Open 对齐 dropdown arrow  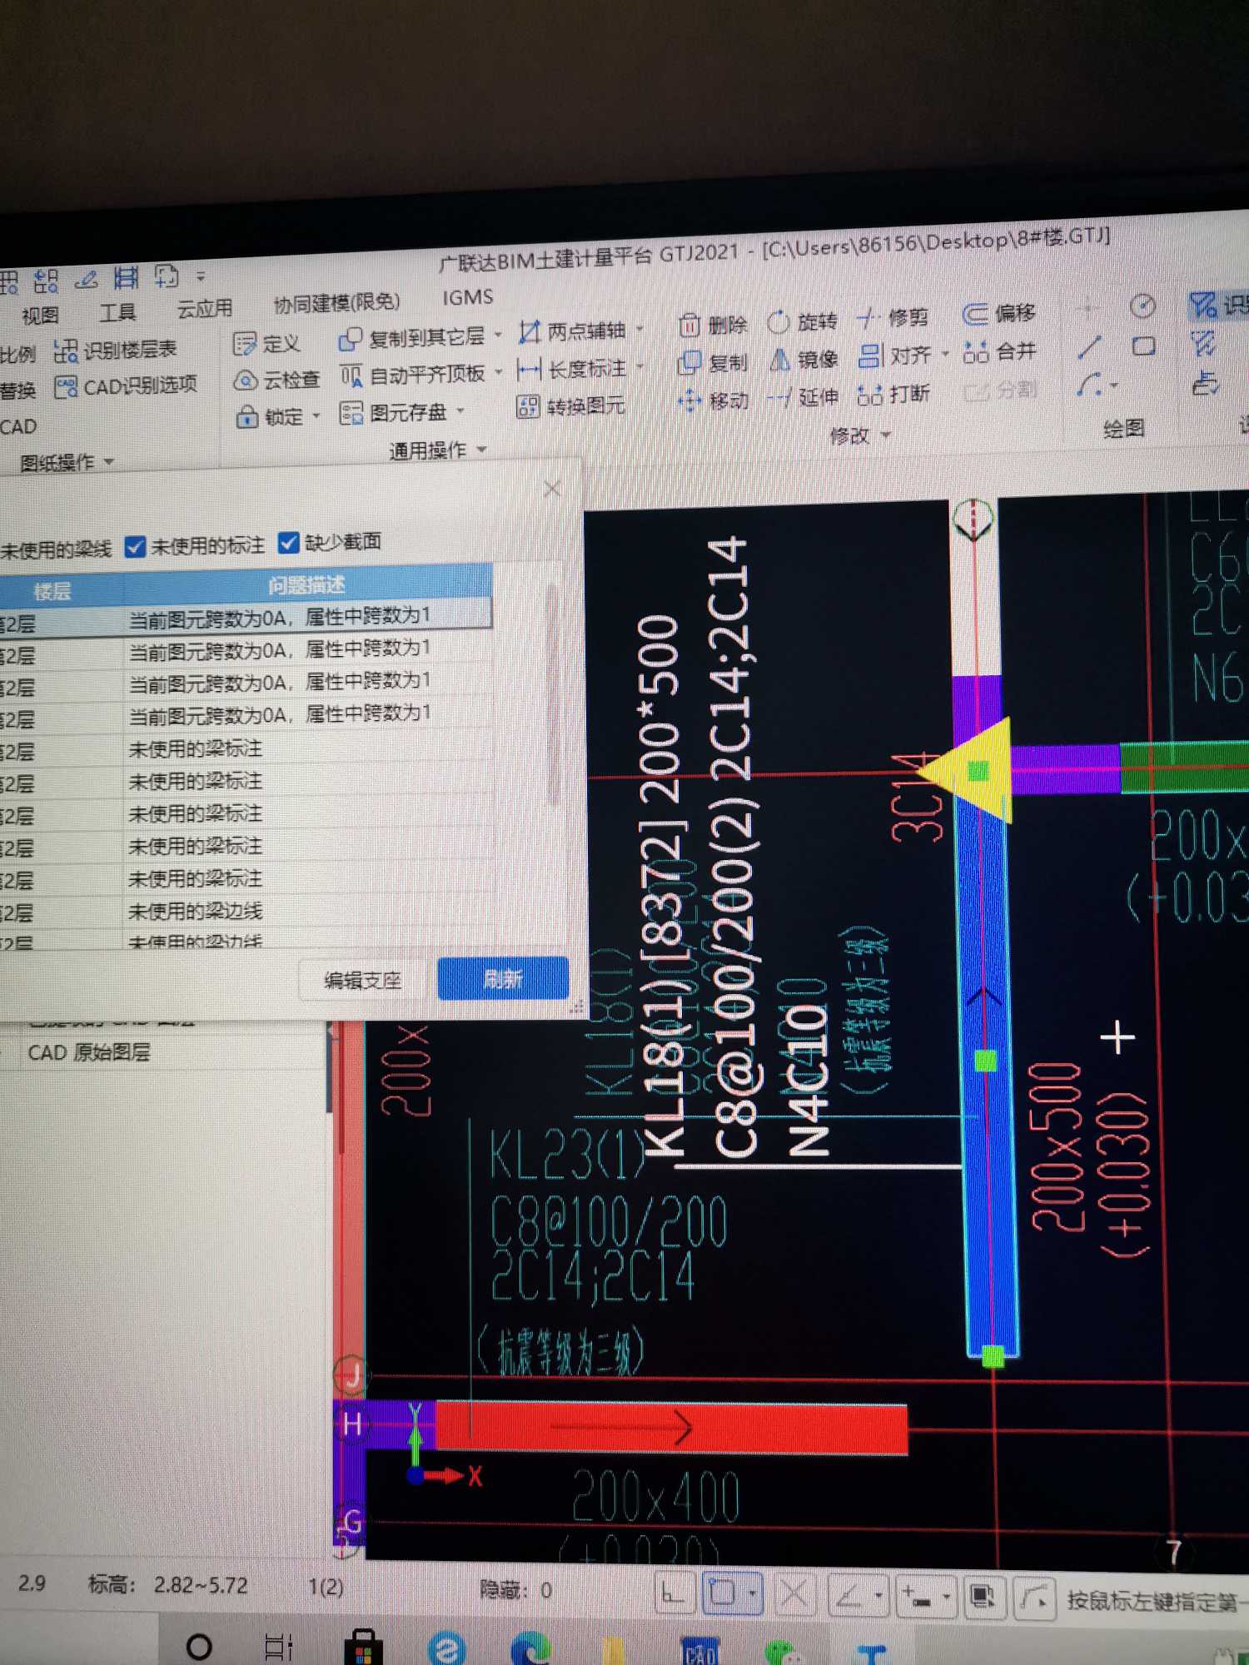click(x=945, y=355)
